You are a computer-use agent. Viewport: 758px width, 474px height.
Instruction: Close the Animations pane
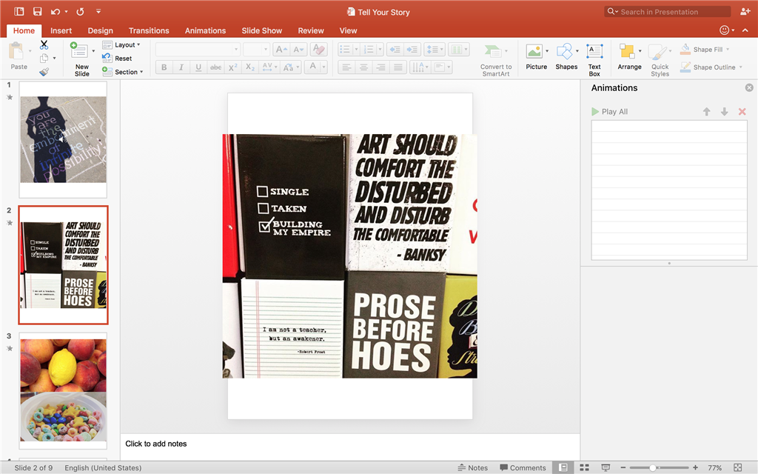click(x=749, y=88)
